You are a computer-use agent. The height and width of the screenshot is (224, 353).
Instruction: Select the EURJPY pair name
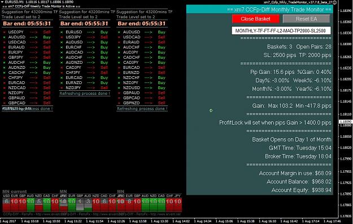point(16,52)
